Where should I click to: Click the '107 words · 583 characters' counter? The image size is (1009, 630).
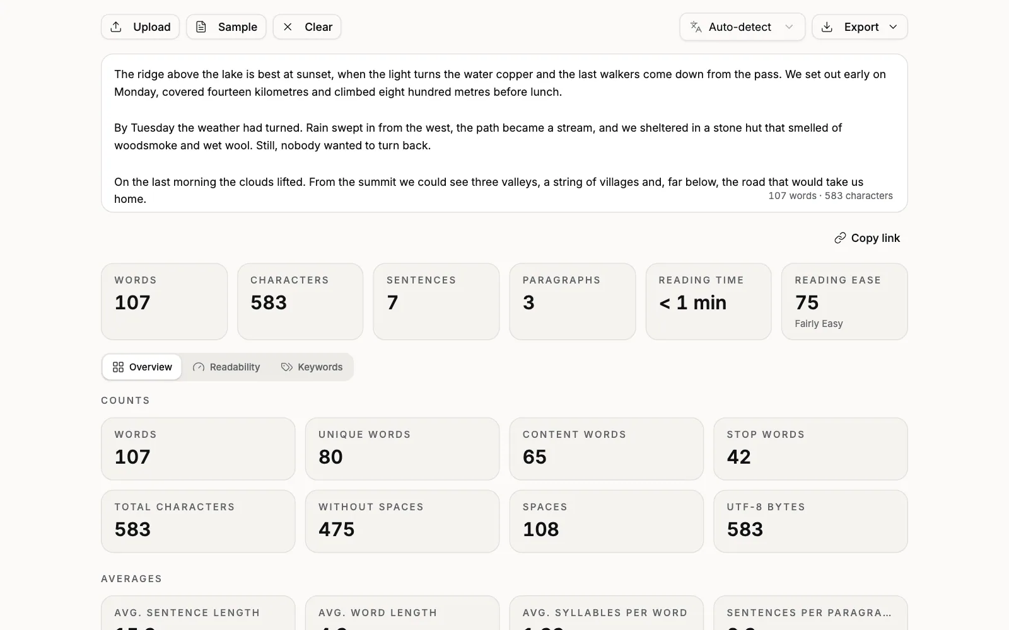pyautogui.click(x=831, y=196)
